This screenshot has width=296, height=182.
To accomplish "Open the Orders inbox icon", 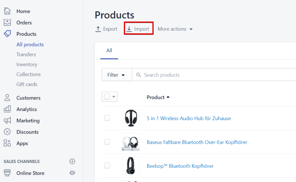I will click(7, 22).
